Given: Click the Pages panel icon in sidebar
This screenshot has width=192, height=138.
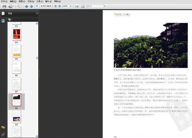Looking at the screenshot, I should click(3, 13).
